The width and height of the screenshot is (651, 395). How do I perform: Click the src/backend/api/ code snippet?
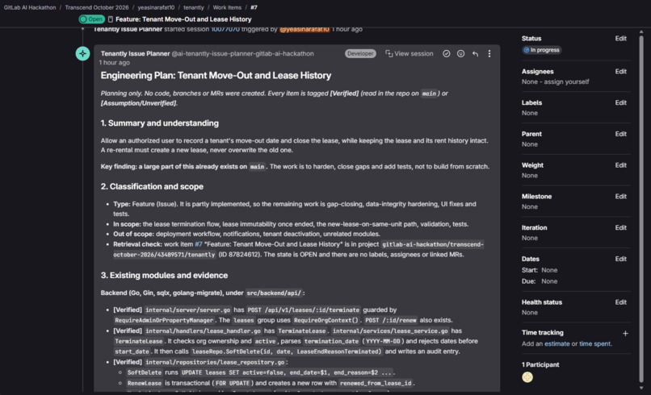pyautogui.click(x=274, y=293)
